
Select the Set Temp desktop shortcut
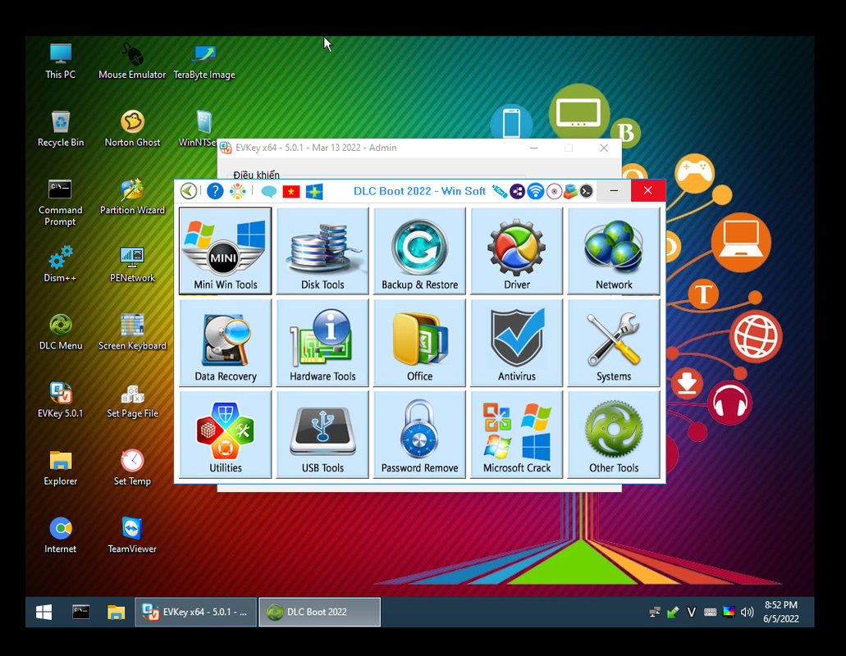click(x=132, y=468)
